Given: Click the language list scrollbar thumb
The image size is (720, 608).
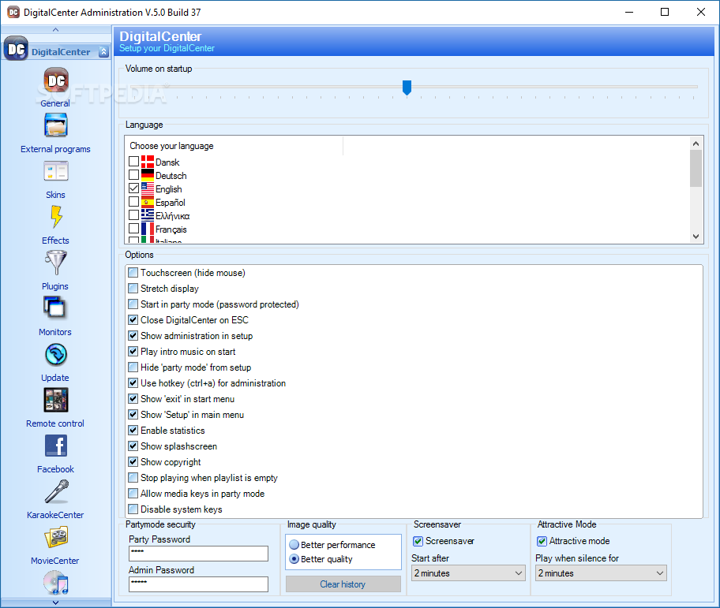Looking at the screenshot, I should click(696, 168).
